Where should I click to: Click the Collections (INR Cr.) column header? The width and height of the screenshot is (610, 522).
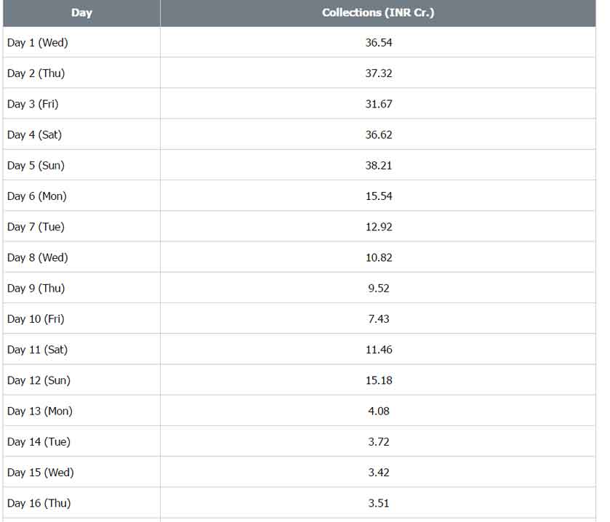378,13
